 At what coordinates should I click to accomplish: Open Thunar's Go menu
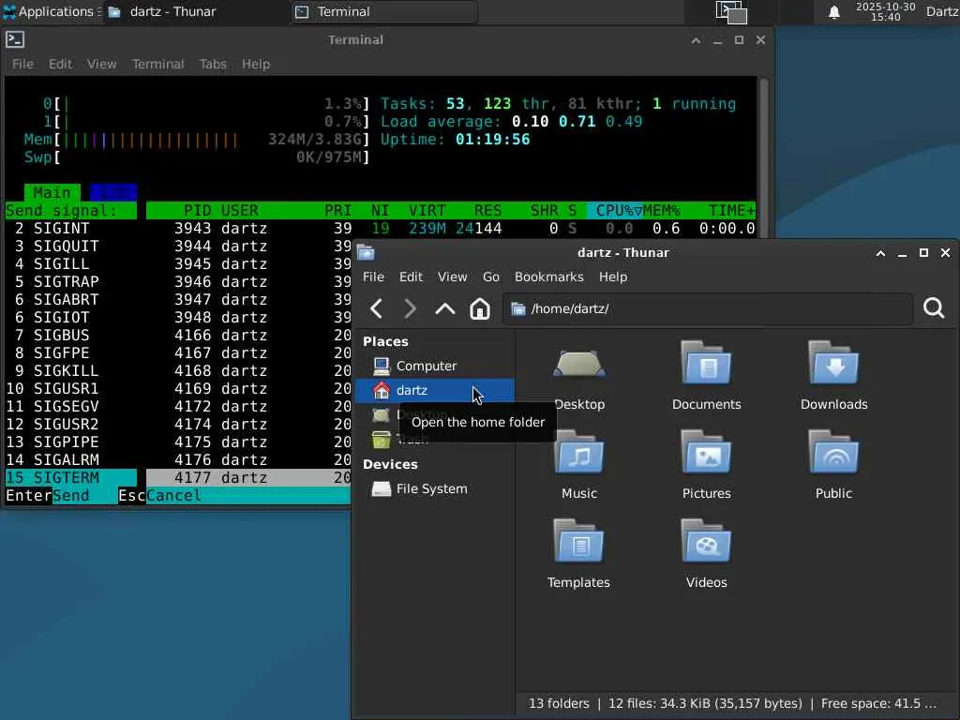coord(490,277)
